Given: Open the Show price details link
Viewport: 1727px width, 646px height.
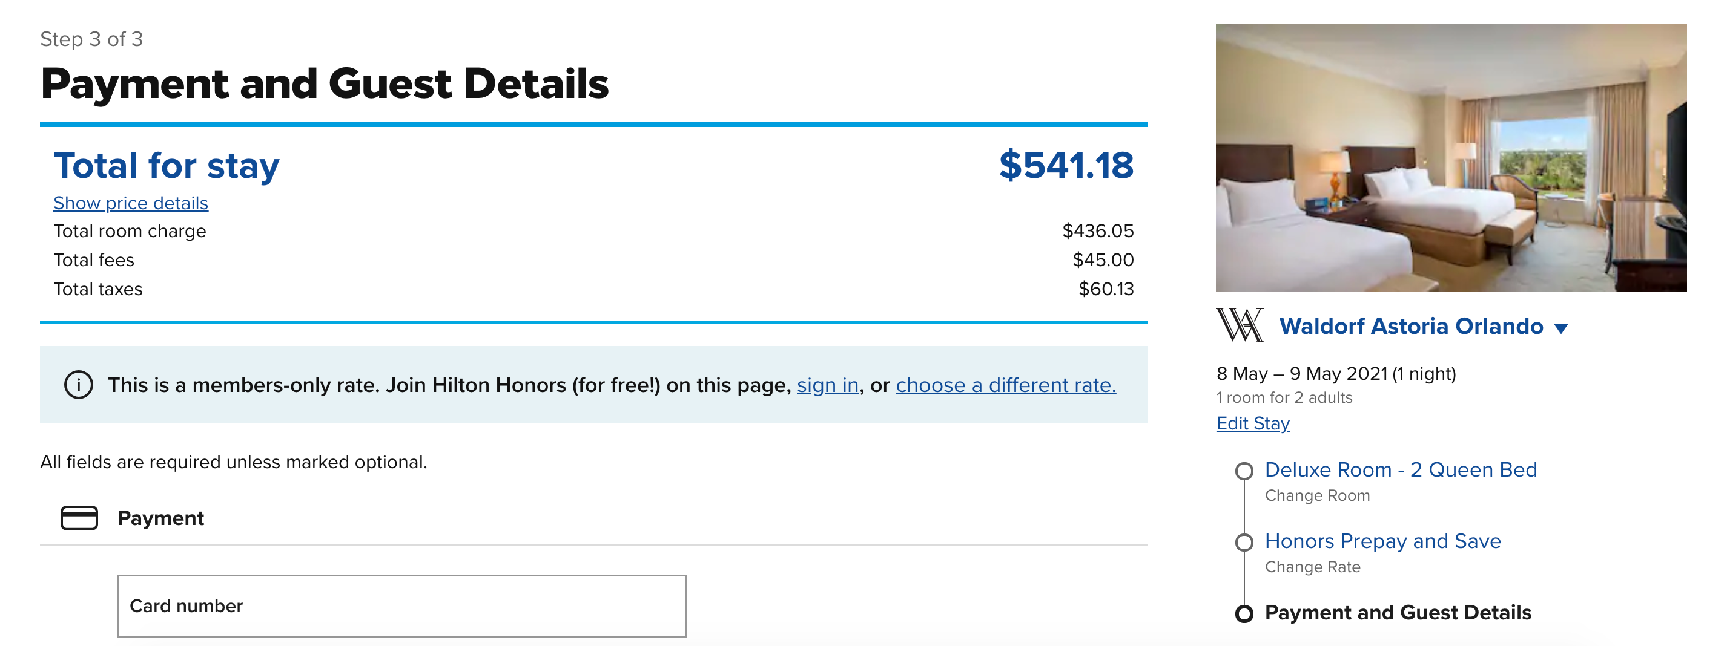Looking at the screenshot, I should coord(131,203).
